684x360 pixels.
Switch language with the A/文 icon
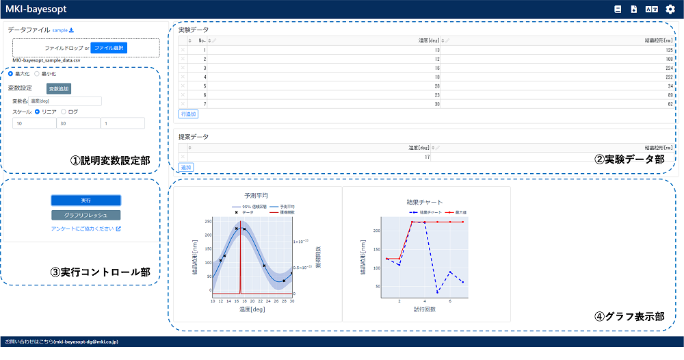652,9
